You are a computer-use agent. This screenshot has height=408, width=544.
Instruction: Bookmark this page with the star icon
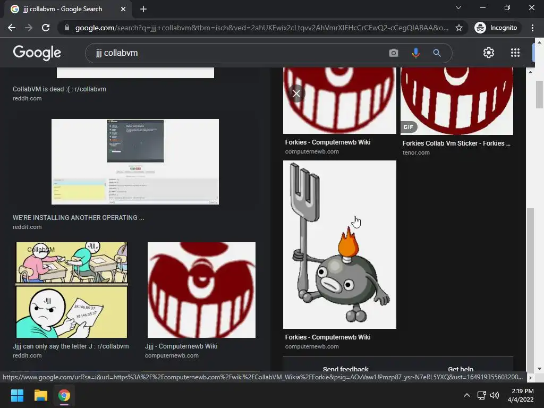pos(458,28)
